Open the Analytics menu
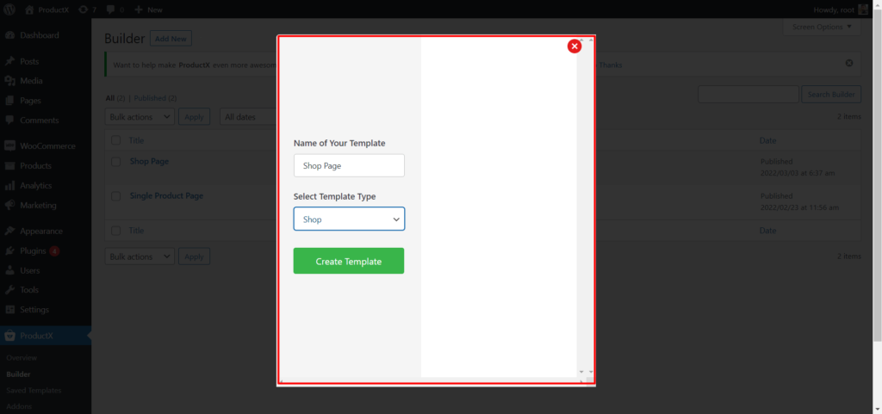The height and width of the screenshot is (414, 882). 36,185
